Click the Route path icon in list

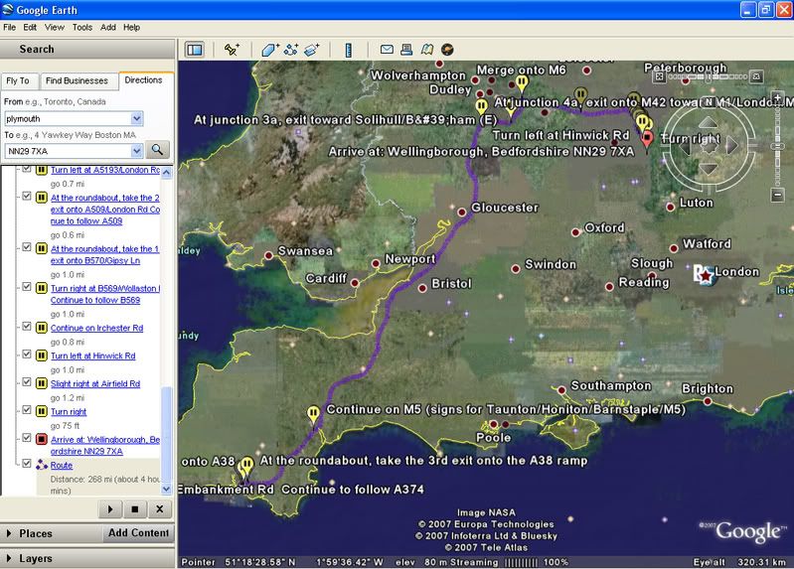(x=42, y=465)
